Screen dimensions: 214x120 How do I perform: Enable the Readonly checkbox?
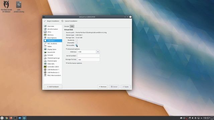[x=77, y=40]
